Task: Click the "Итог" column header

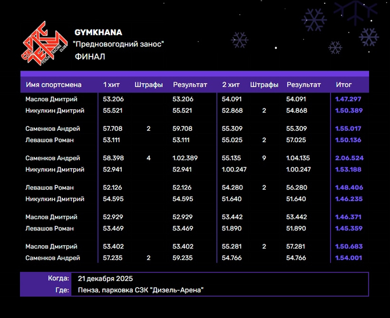Action: click(344, 85)
